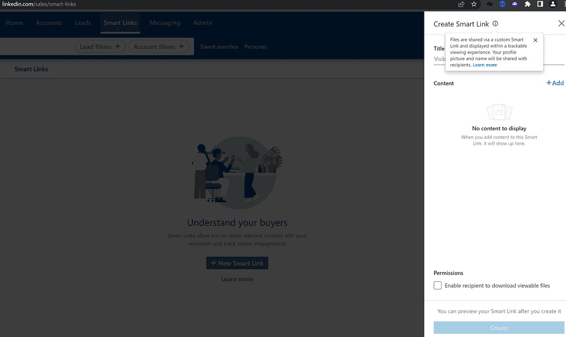Add content to the Smart Link

(555, 83)
